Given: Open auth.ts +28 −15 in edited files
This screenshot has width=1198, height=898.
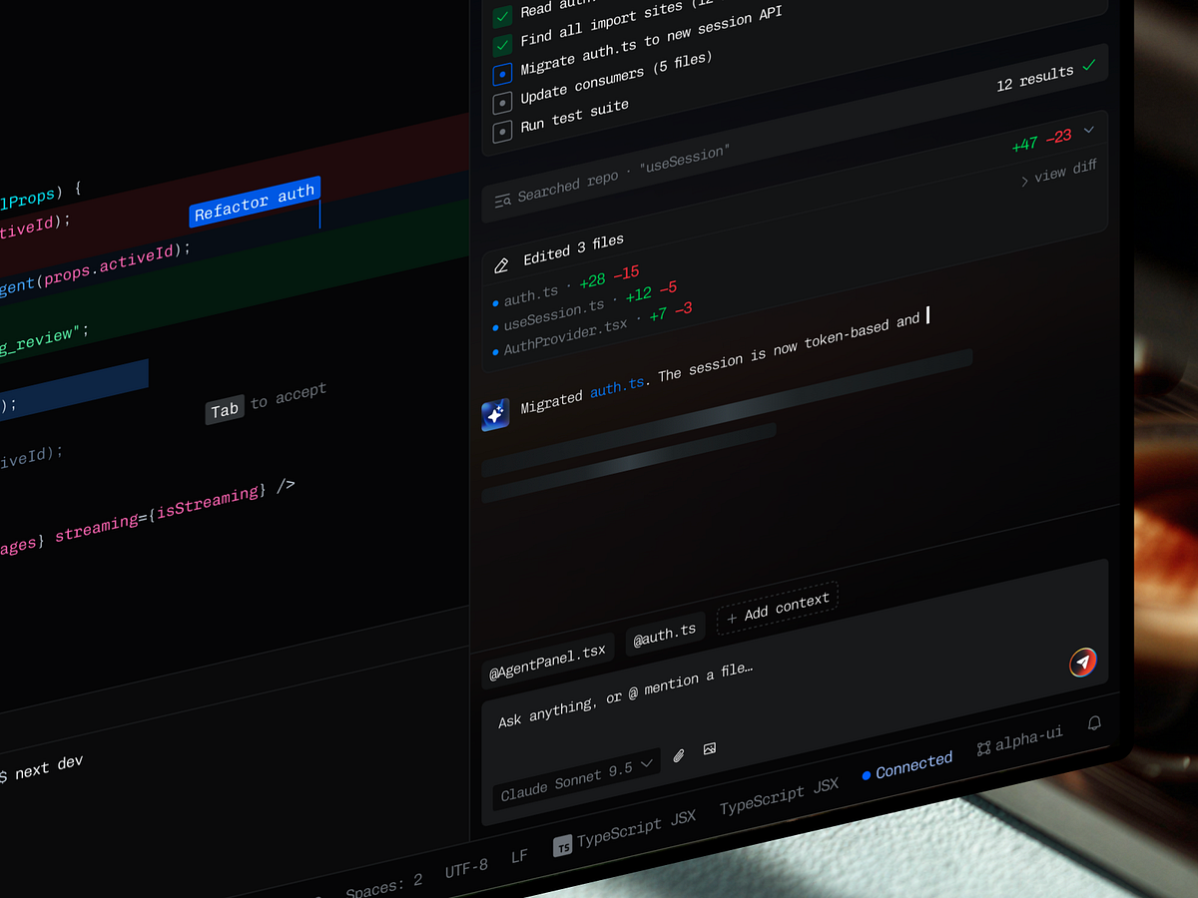Looking at the screenshot, I should [566, 285].
